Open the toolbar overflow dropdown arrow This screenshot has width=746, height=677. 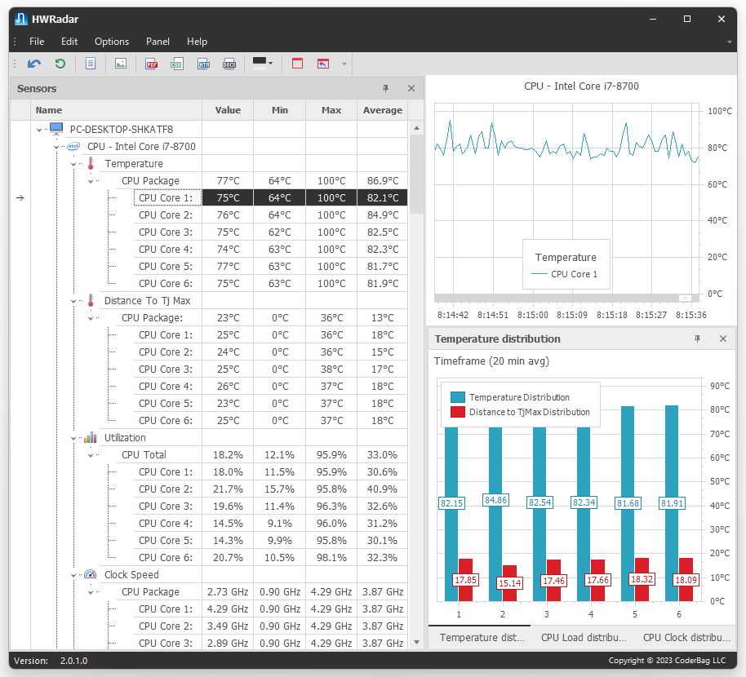[344, 64]
